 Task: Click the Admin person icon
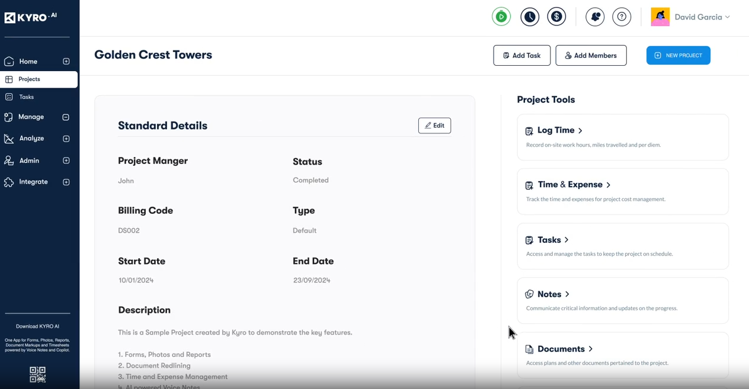pos(9,160)
